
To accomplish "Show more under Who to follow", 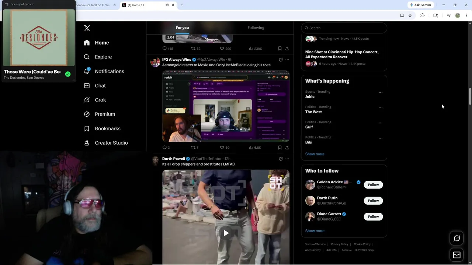I will 315,231.
